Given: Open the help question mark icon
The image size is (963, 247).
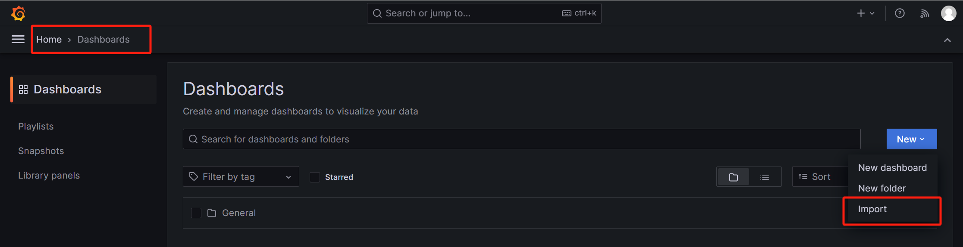Looking at the screenshot, I should coord(900,13).
